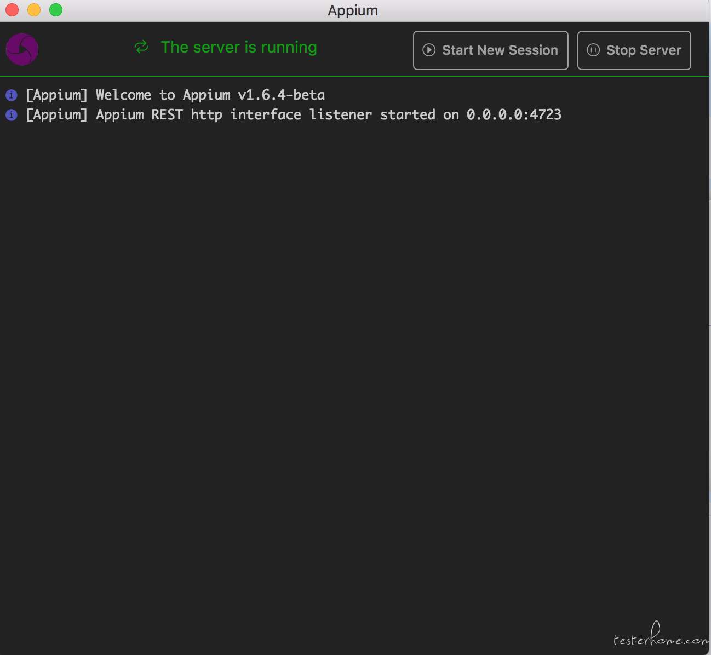Minimize the Appium window with yellow button
This screenshot has width=711, height=655.
click(x=34, y=10)
